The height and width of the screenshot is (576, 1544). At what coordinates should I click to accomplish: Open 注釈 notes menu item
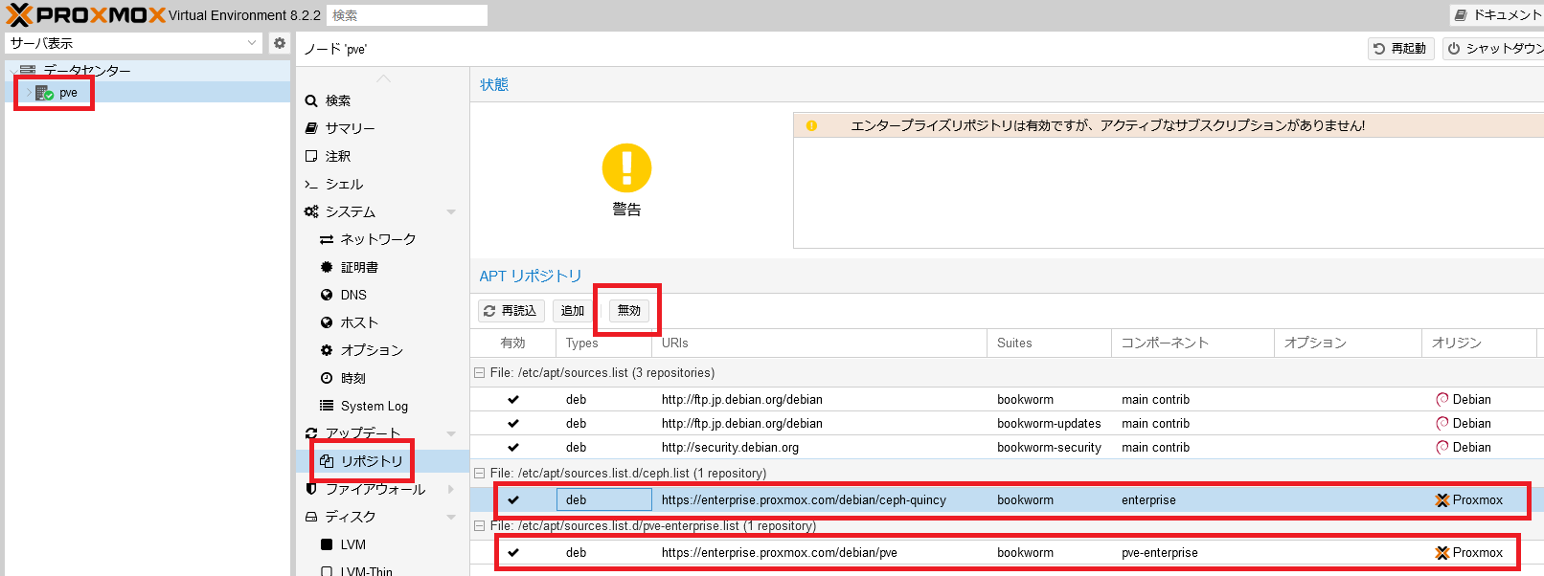[329, 156]
